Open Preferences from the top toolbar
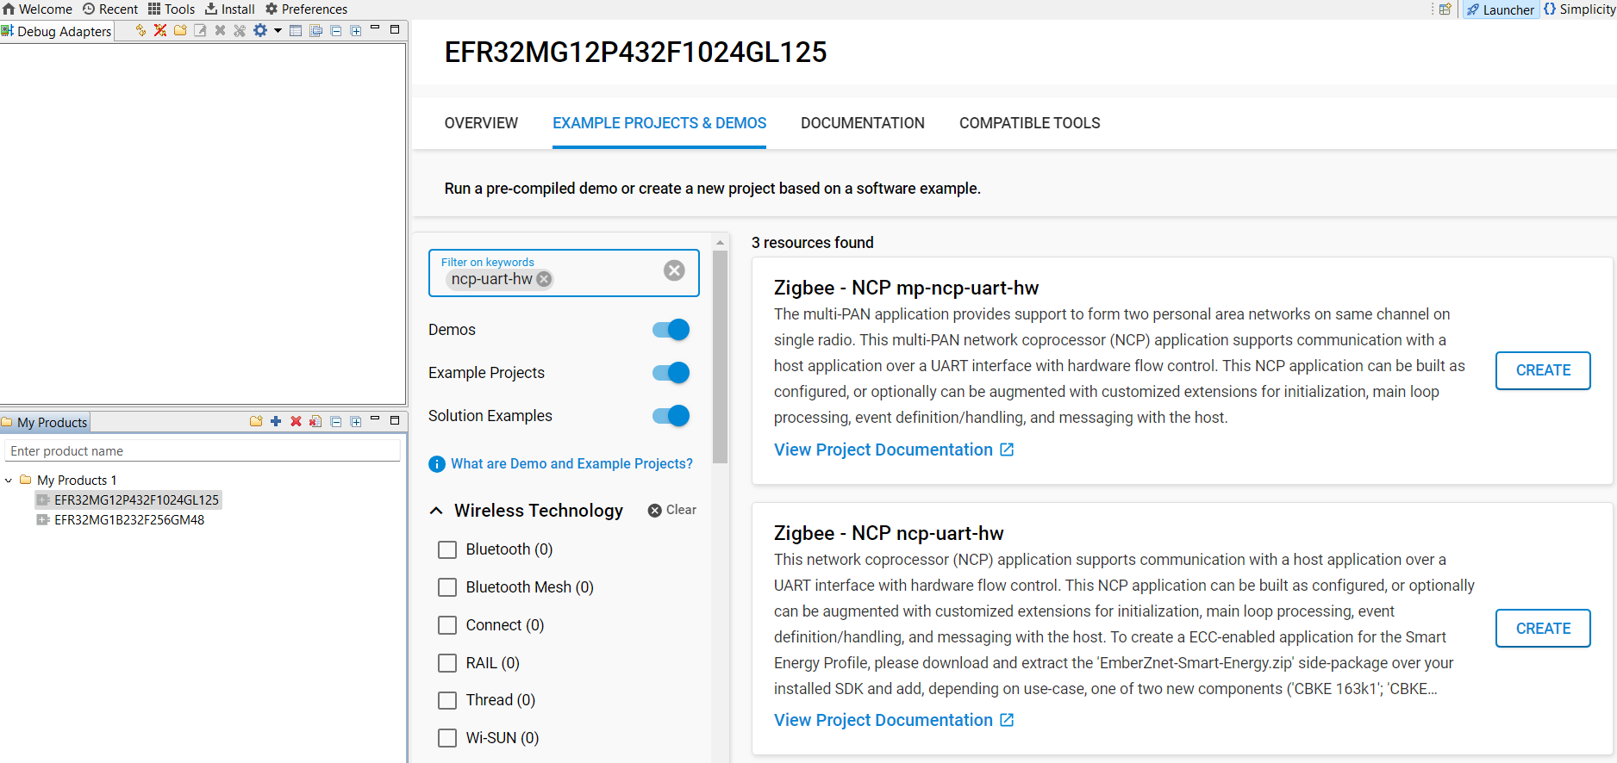 pos(306,9)
